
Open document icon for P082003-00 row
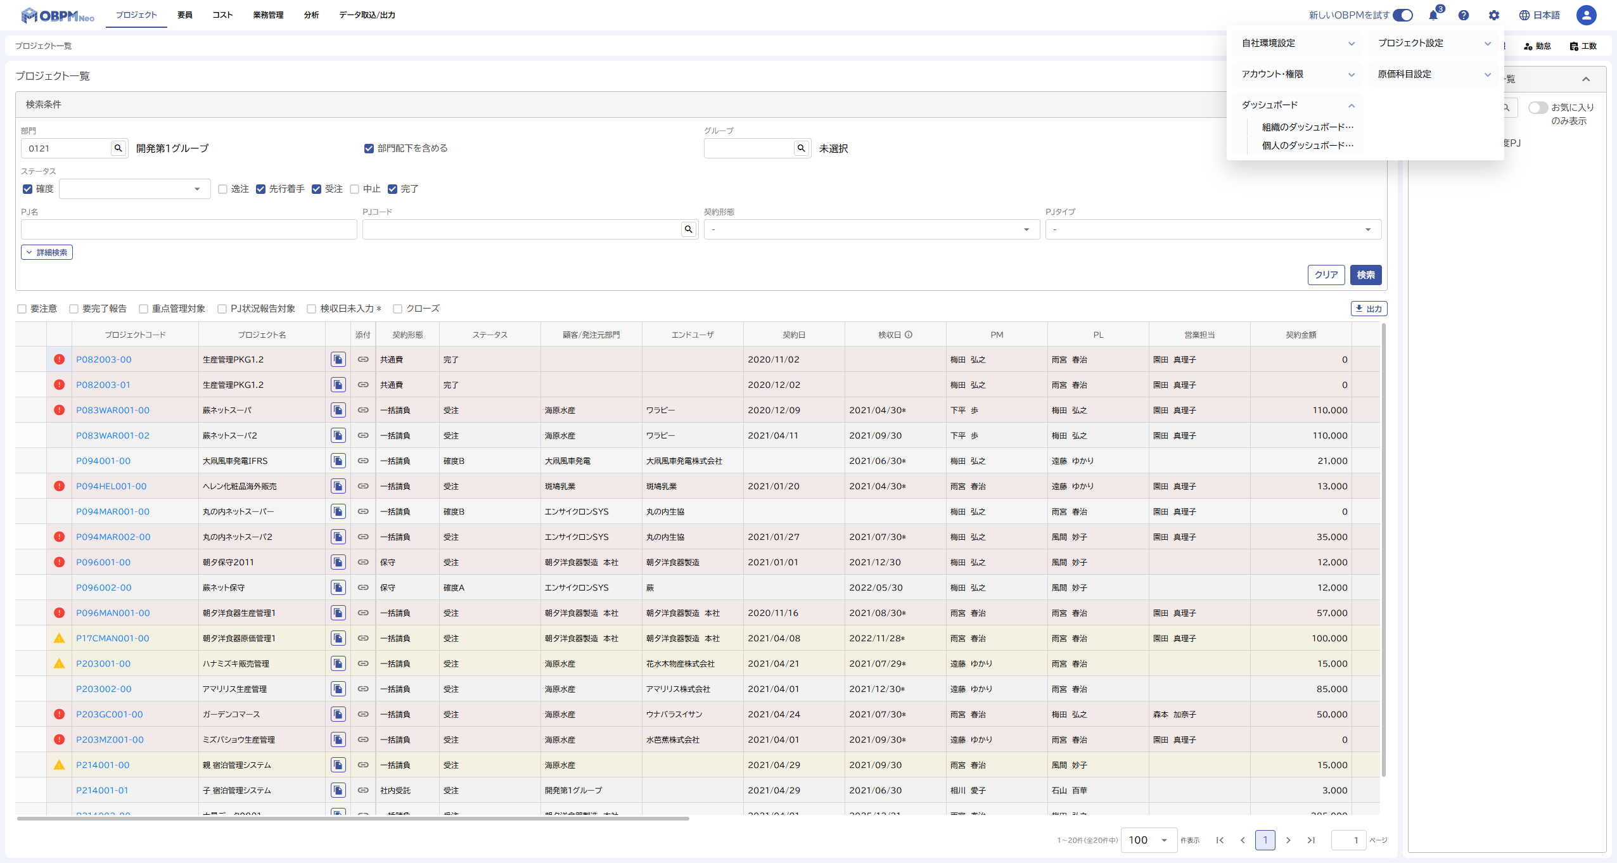[338, 360]
